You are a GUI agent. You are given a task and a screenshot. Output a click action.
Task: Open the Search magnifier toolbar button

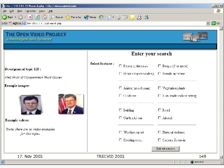click(x=56, y=17)
